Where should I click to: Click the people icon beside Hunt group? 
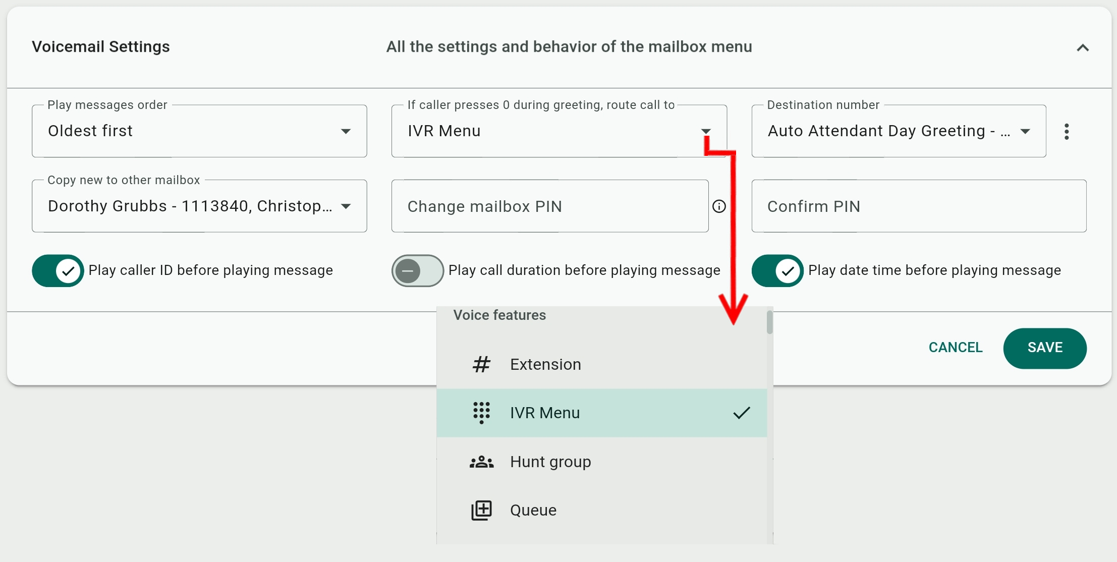coord(481,462)
